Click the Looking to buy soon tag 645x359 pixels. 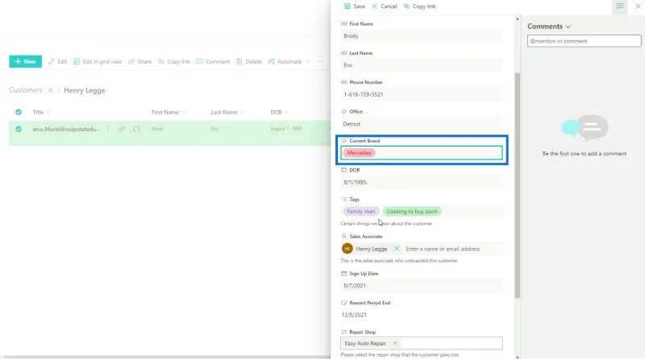click(x=412, y=211)
